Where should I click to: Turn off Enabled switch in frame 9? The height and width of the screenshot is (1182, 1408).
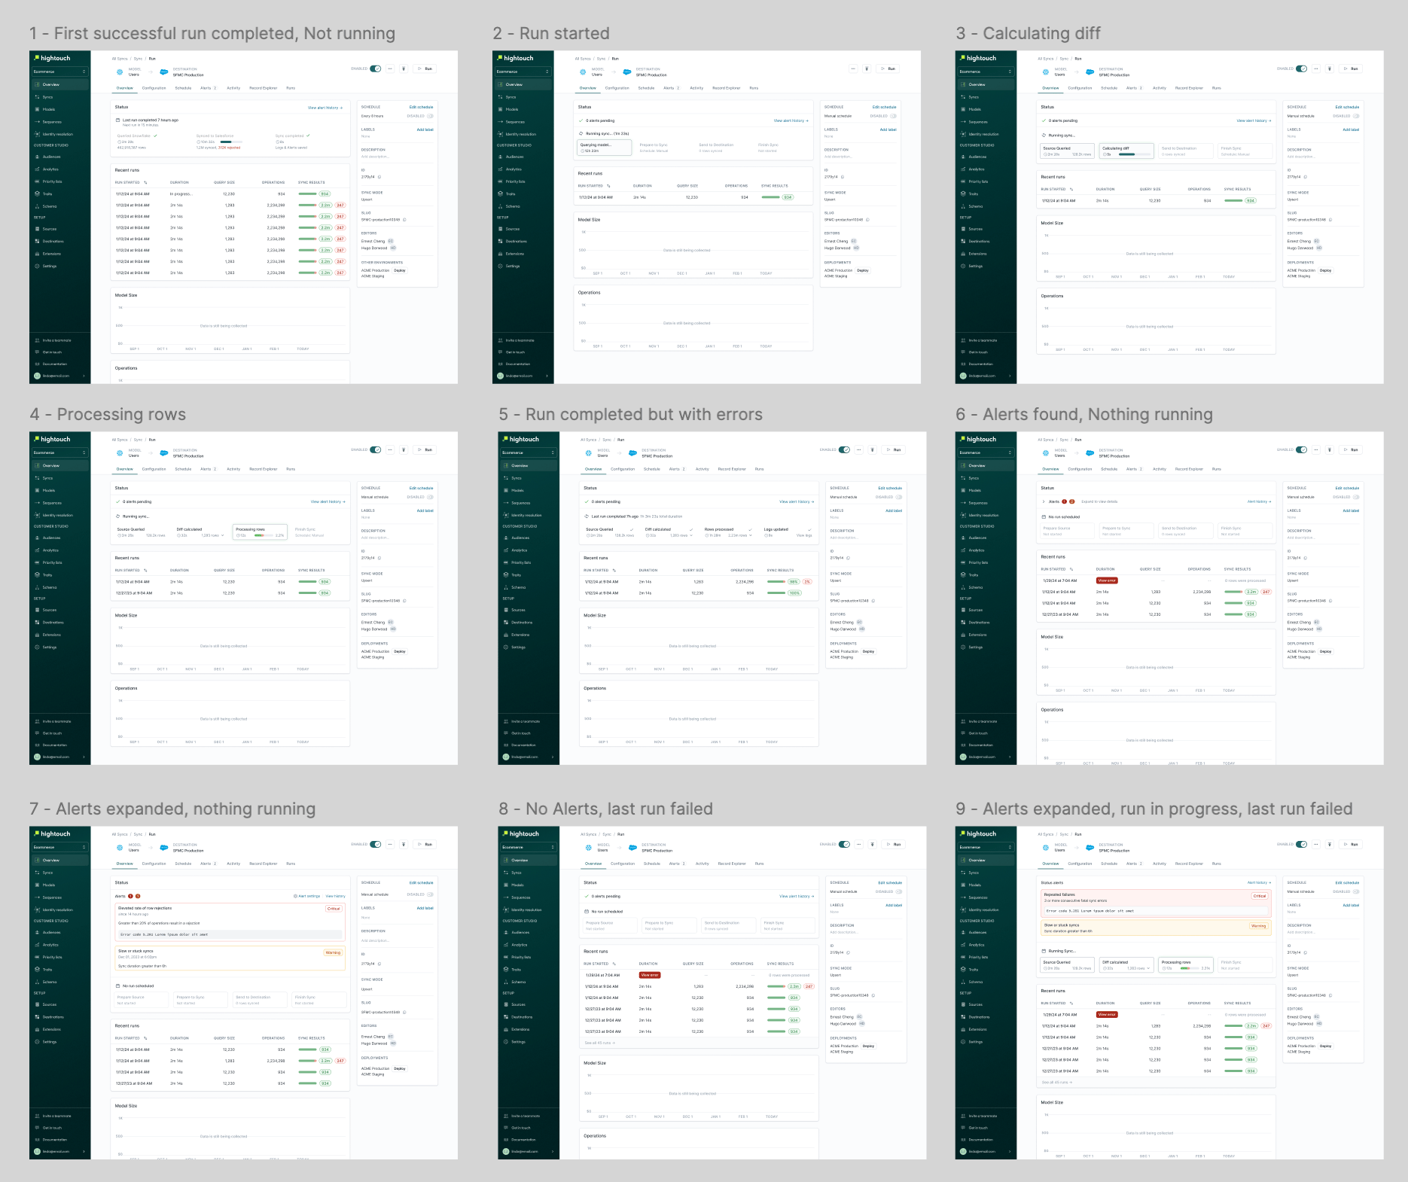point(1301,844)
